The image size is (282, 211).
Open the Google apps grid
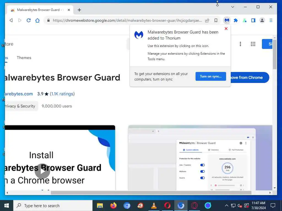point(253,44)
